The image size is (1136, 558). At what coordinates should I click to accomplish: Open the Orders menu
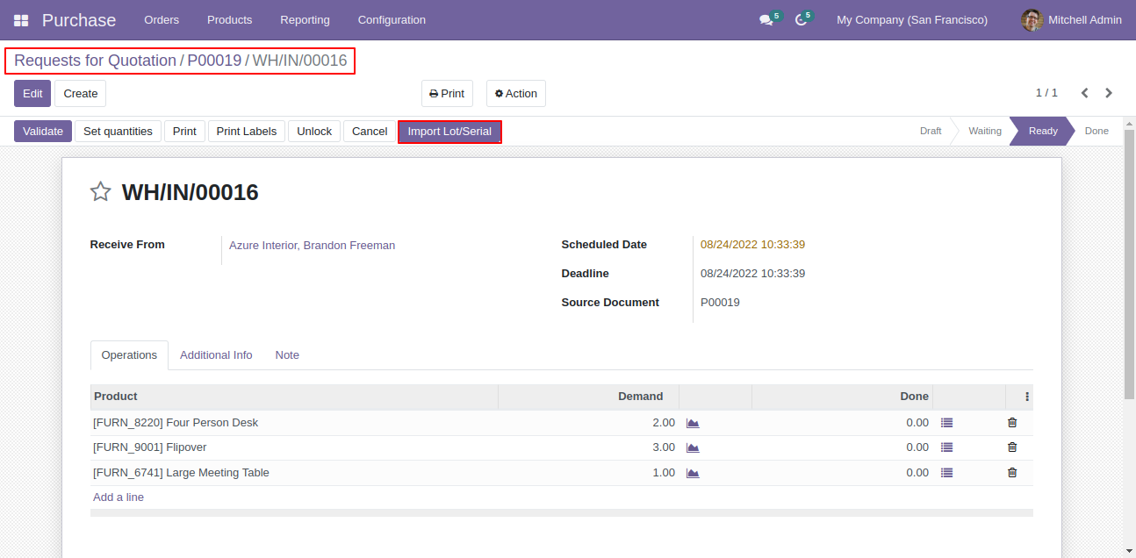pyautogui.click(x=162, y=20)
